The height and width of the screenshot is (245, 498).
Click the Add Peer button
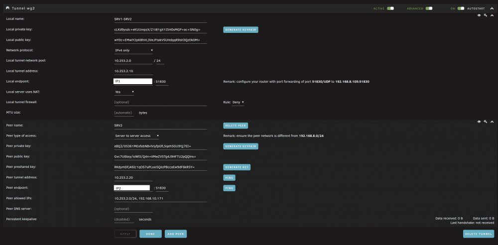176,234
